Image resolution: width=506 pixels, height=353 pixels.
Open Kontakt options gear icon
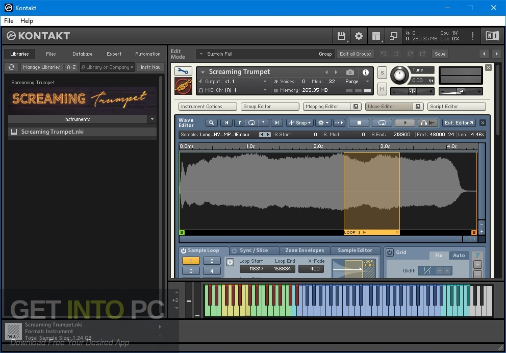point(359,36)
